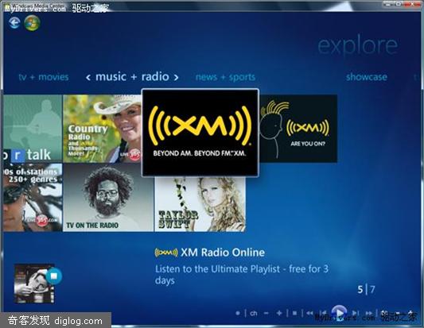Click the left chevron beside music + radio
The height and width of the screenshot is (328, 424).
click(x=88, y=78)
